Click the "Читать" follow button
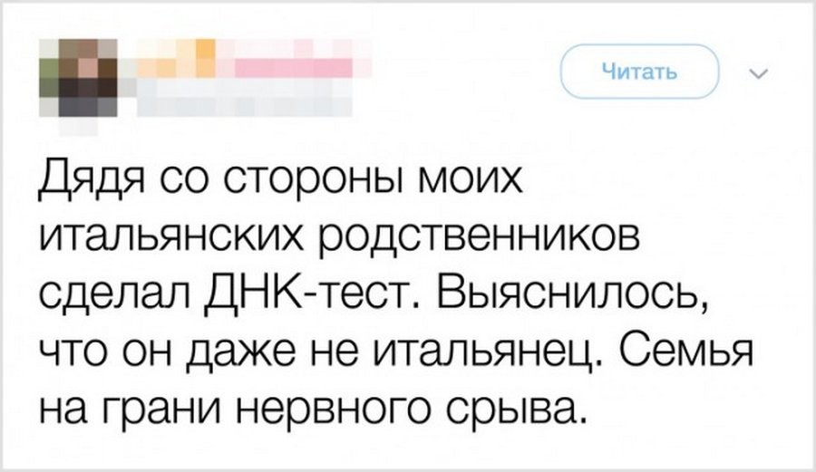This screenshot has height=472, width=816. (639, 72)
